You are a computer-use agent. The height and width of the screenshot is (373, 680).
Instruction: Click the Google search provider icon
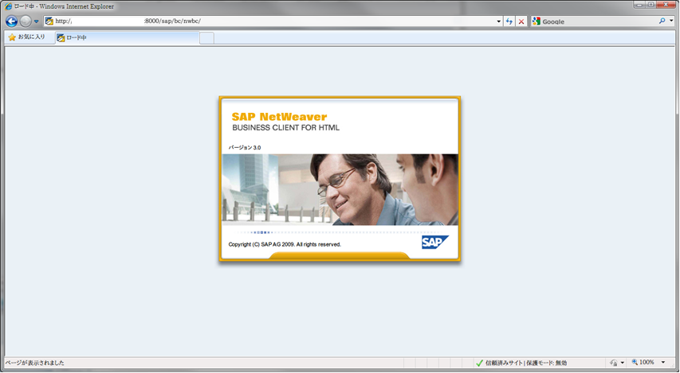537,21
